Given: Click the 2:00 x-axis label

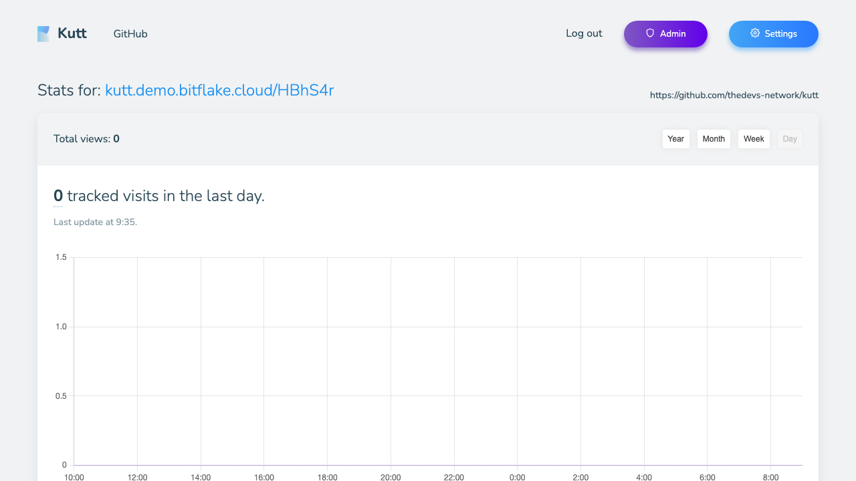Looking at the screenshot, I should tap(580, 477).
